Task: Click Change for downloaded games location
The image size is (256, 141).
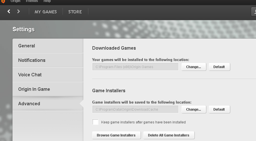Action: point(194,67)
